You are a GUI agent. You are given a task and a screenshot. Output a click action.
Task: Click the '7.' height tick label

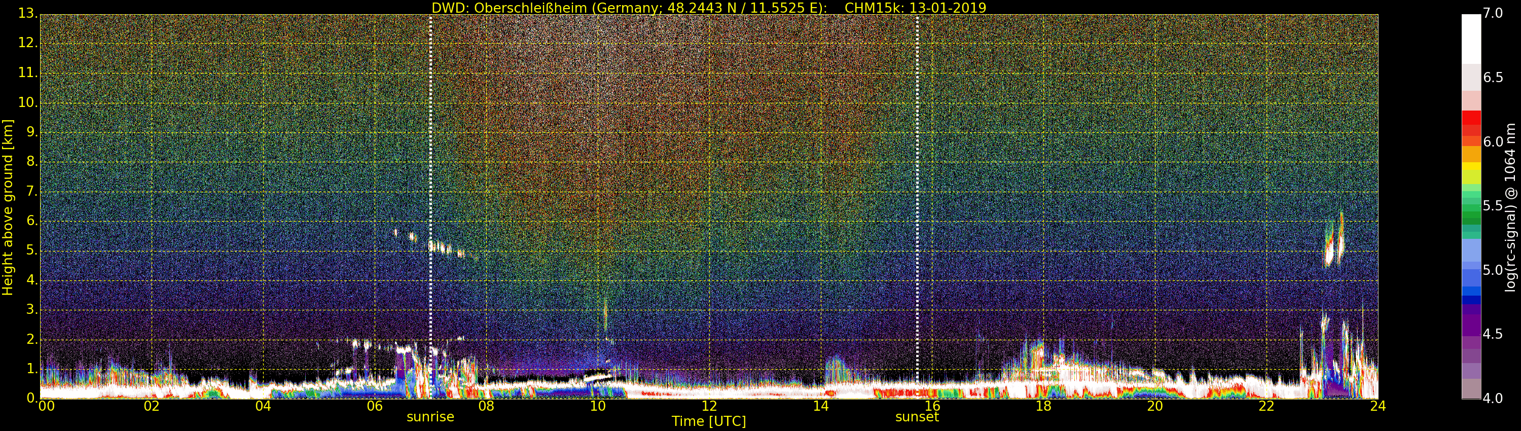[x=31, y=191]
